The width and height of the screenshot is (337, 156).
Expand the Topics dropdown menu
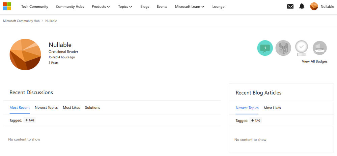pyautogui.click(x=125, y=7)
